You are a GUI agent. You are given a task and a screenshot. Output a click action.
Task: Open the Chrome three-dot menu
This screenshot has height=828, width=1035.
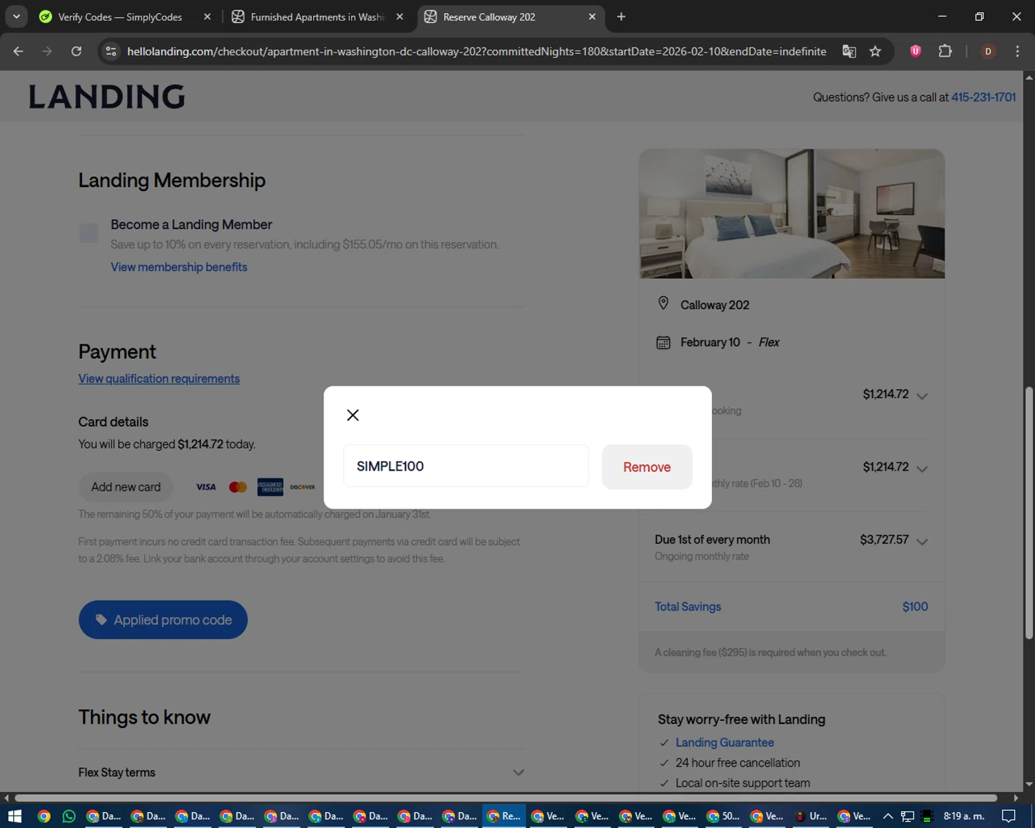point(1017,51)
